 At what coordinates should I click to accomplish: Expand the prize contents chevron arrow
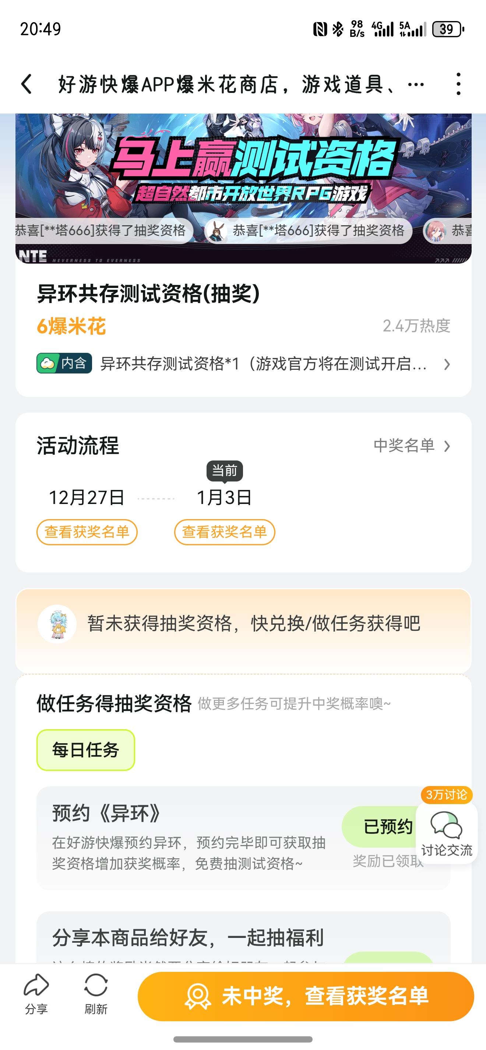click(447, 364)
